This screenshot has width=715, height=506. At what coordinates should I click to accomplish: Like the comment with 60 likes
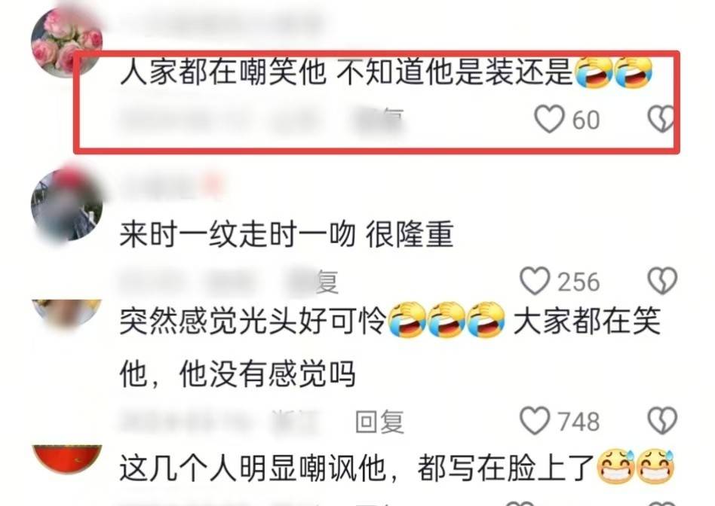click(x=549, y=119)
